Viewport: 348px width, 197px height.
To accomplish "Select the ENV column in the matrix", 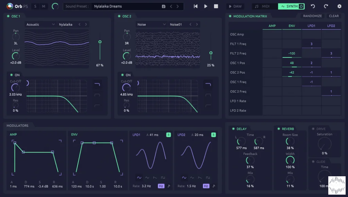I will [292, 26].
